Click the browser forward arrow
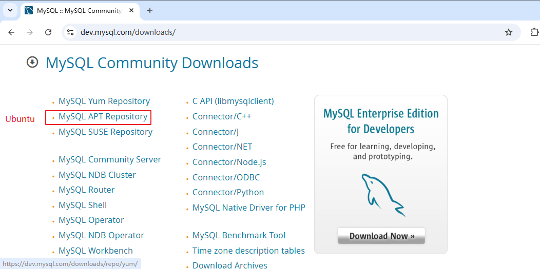Image resolution: width=540 pixels, height=269 pixels. click(30, 32)
